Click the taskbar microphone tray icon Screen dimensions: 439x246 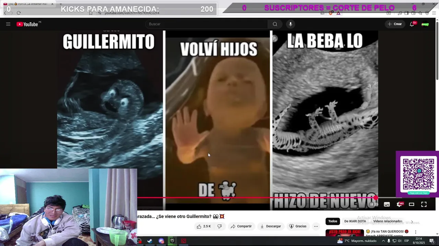pyautogui.click(x=389, y=241)
